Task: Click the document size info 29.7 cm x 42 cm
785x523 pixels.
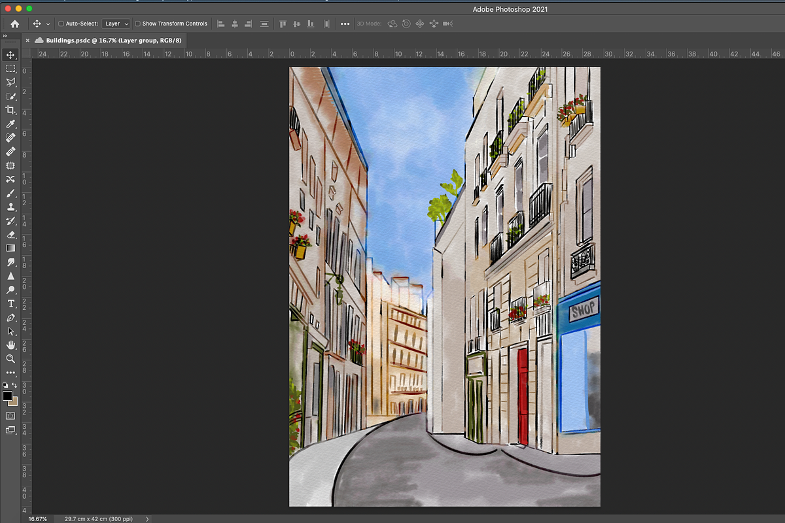Action: tap(98, 519)
